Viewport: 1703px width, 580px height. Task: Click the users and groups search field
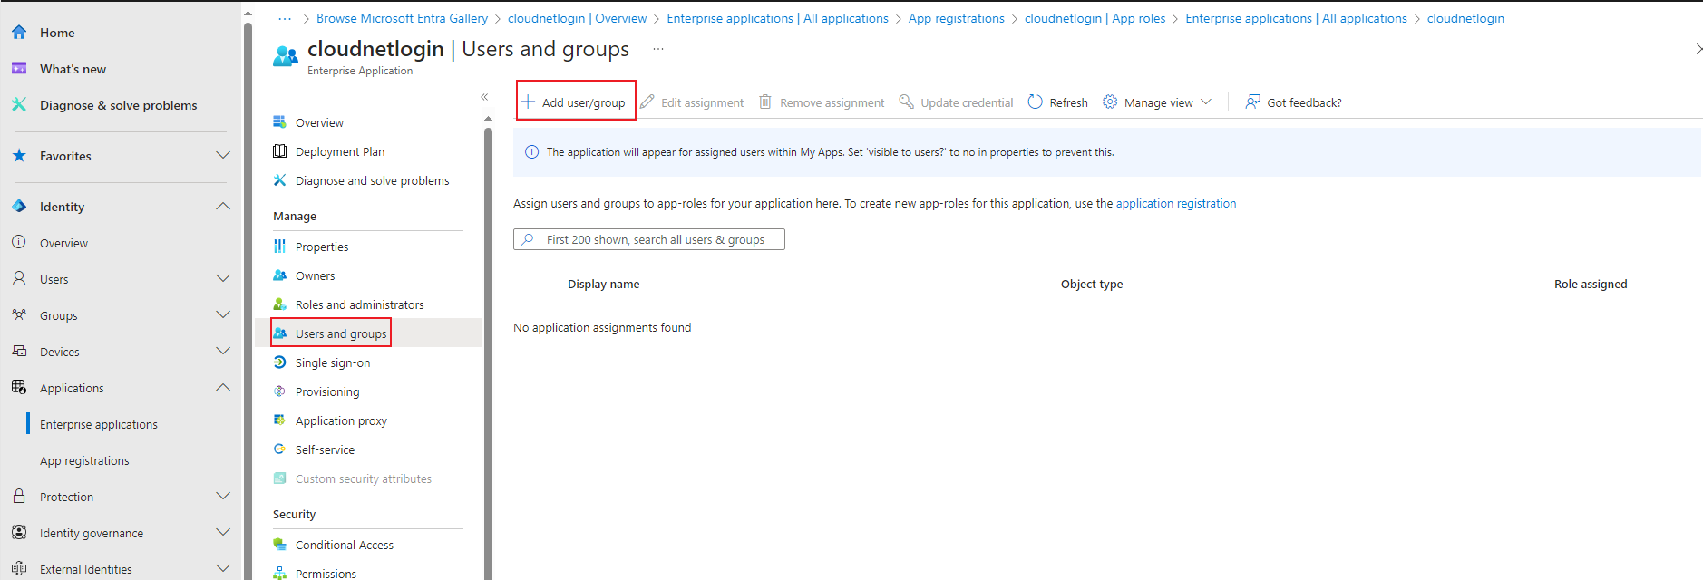649,239
